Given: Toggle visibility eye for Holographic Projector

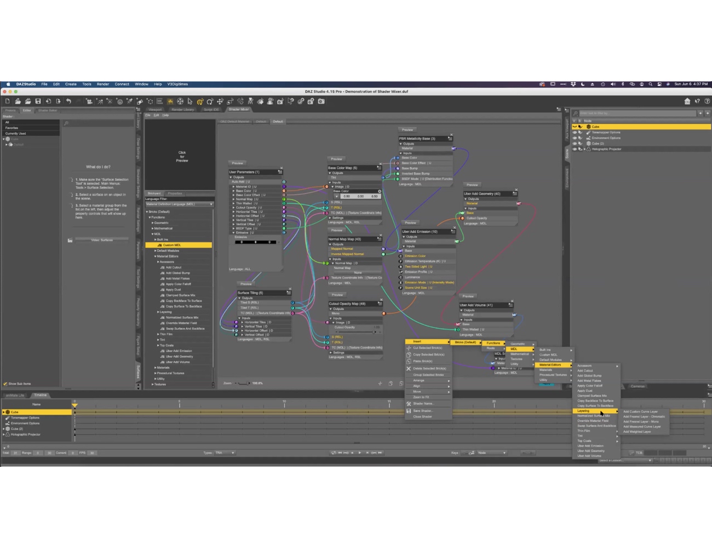Looking at the screenshot, I should click(575, 149).
